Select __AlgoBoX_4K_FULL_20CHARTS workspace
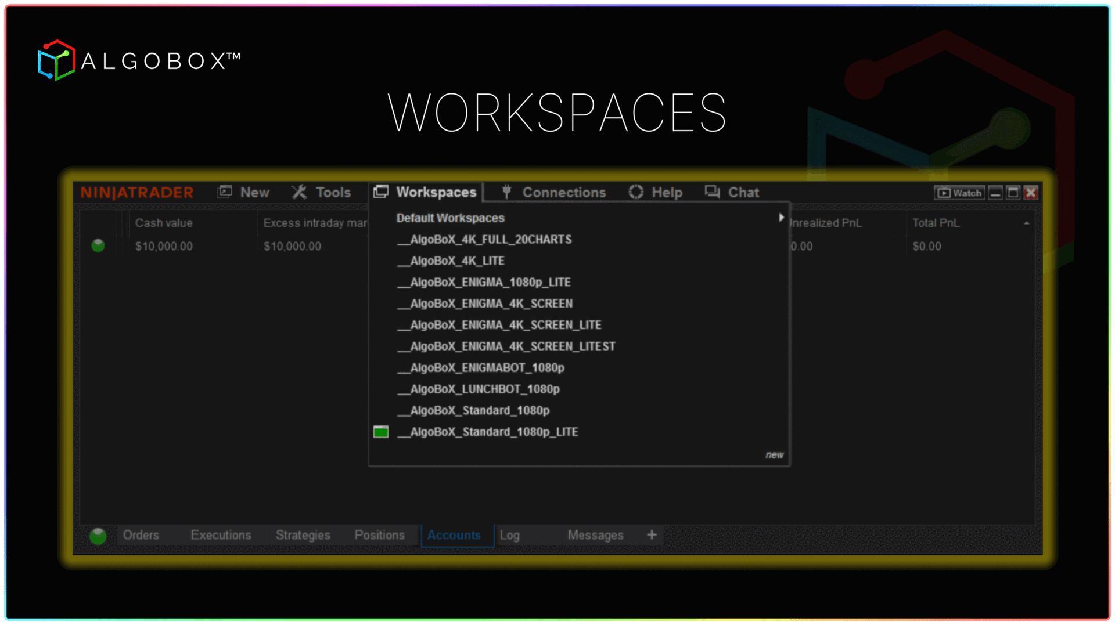The image size is (1115, 625). pos(484,240)
